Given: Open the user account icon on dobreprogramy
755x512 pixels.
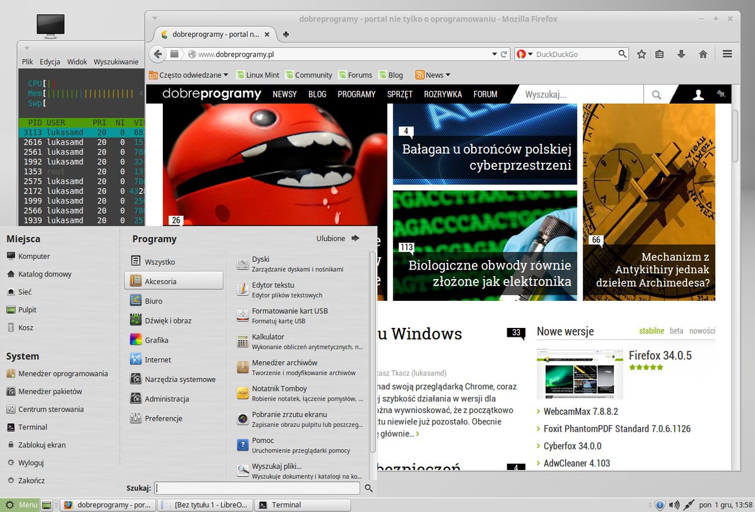Looking at the screenshot, I should pyautogui.click(x=698, y=94).
